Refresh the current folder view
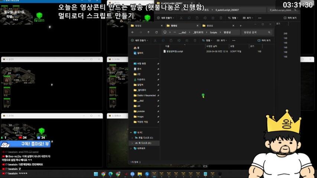Image resolution: width=317 pixels, height=178 pixels. 156,32
